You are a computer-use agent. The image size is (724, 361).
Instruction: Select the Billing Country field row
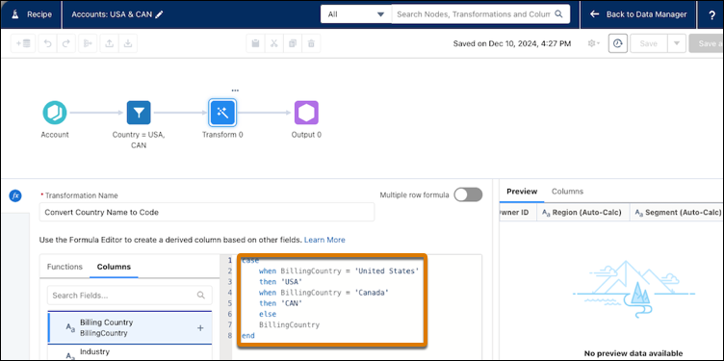tap(130, 327)
